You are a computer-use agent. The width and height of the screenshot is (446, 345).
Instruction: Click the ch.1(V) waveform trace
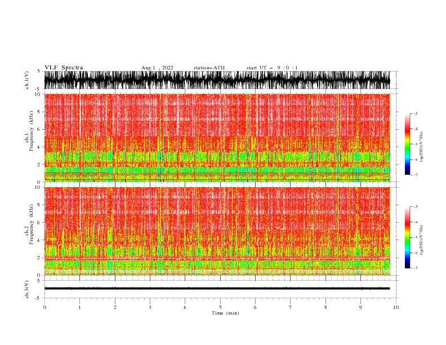point(217,80)
